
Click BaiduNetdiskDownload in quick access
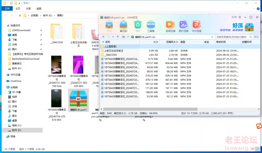pyautogui.click(x=26, y=59)
